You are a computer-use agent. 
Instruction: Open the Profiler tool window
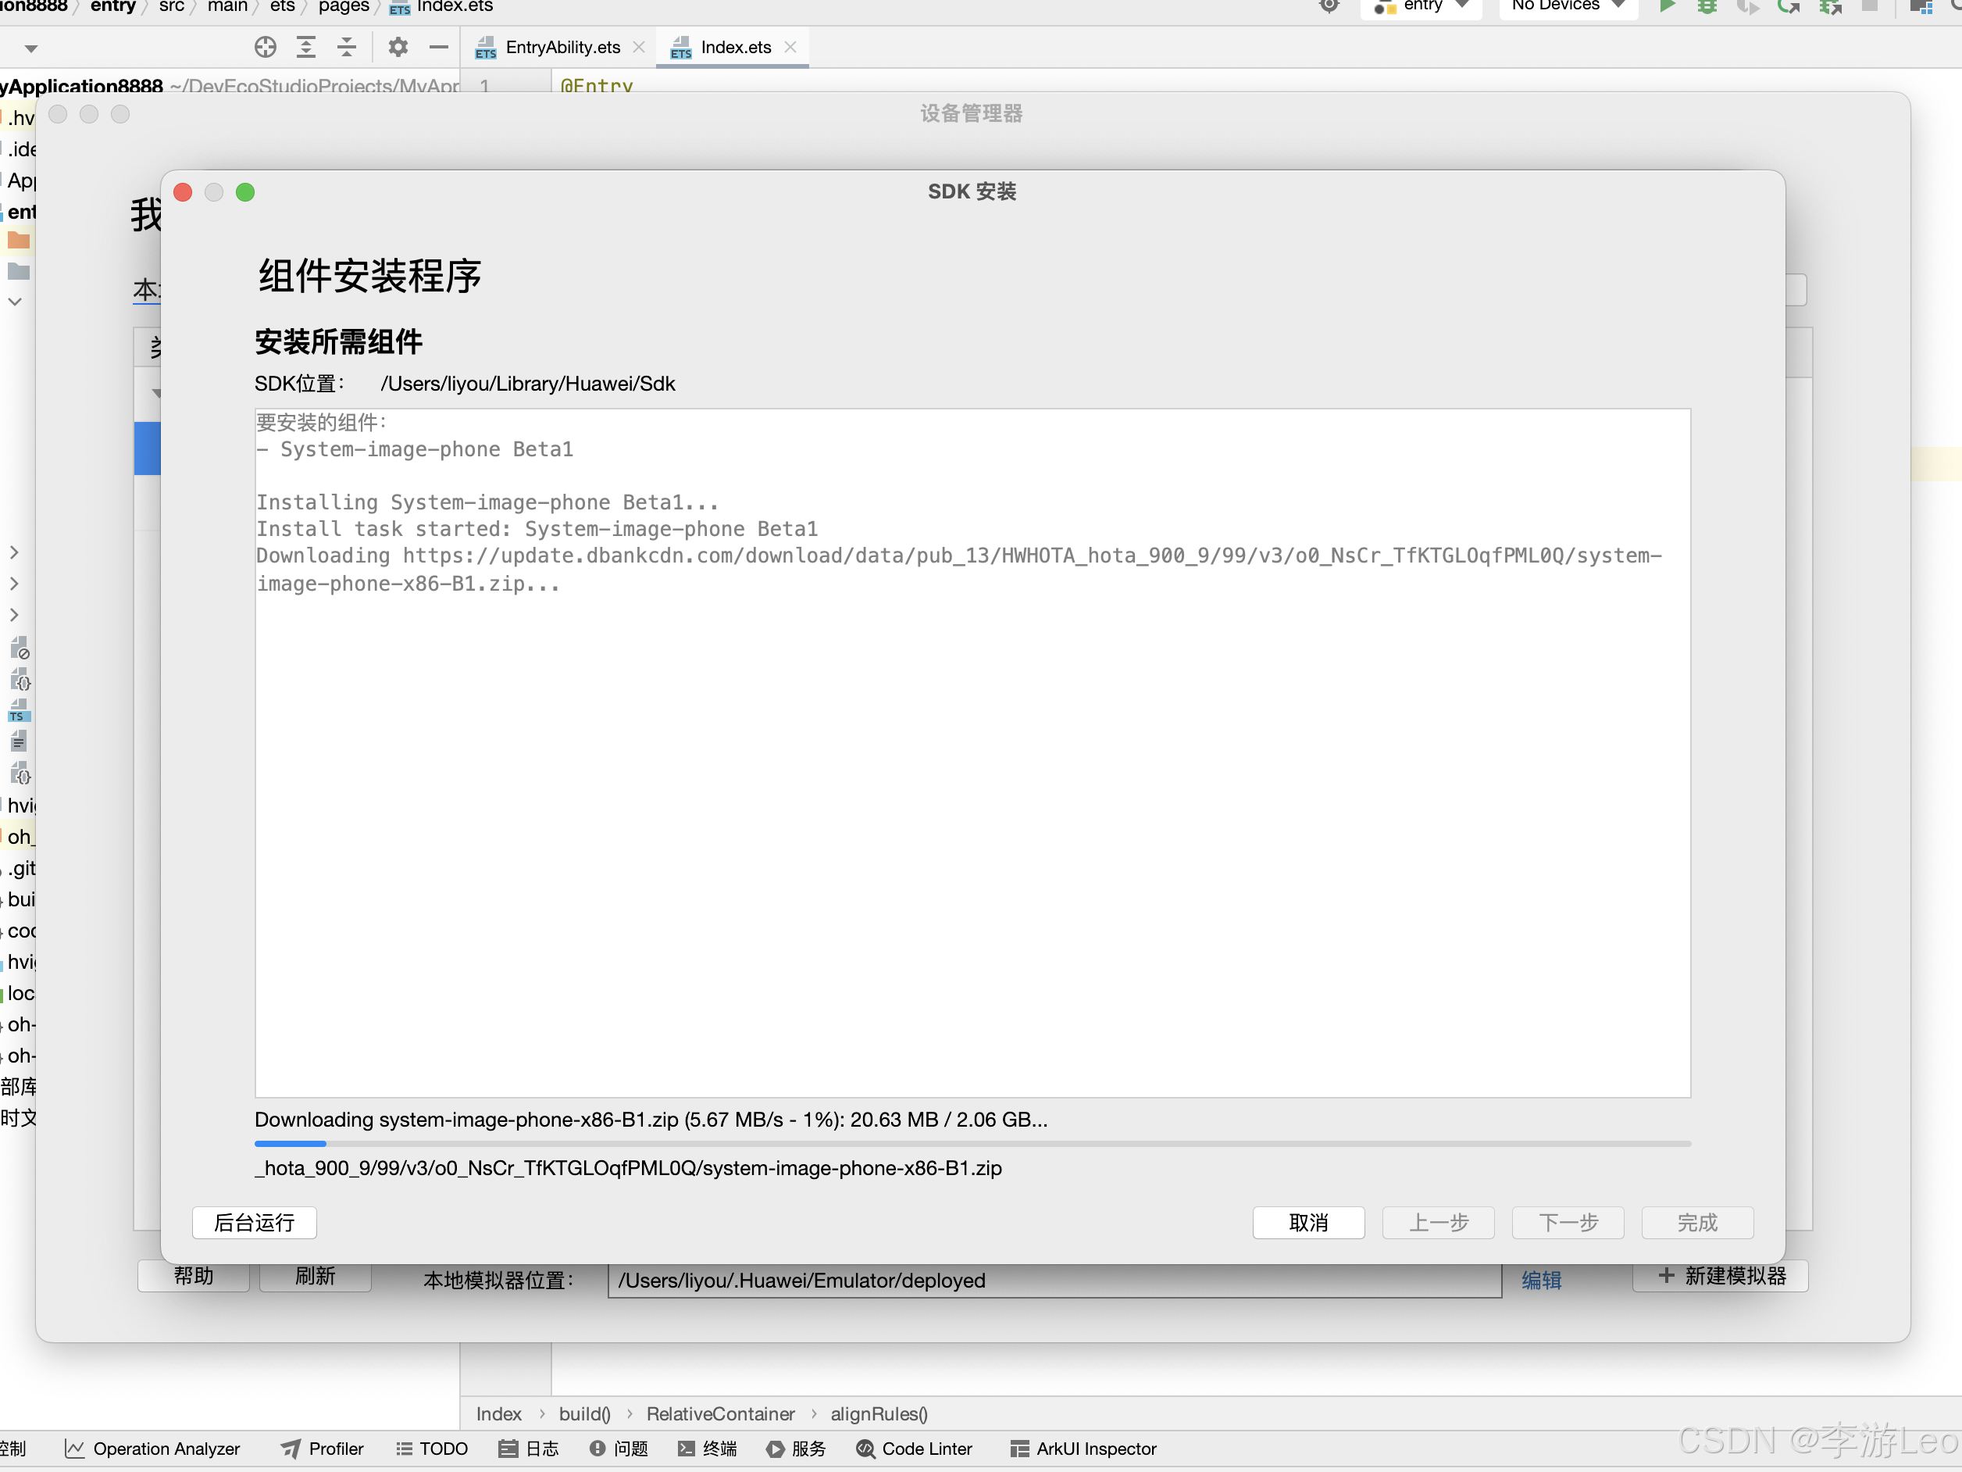coord(323,1449)
